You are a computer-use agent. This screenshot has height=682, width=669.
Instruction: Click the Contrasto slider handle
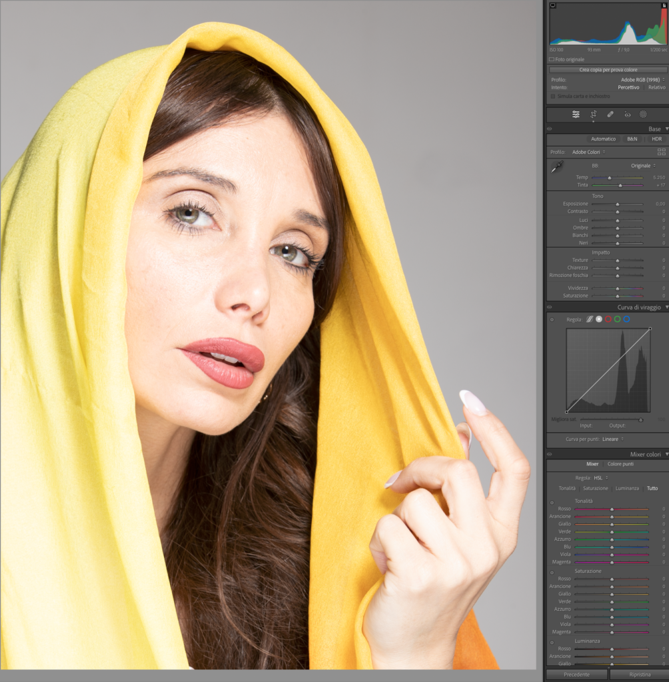(x=617, y=212)
